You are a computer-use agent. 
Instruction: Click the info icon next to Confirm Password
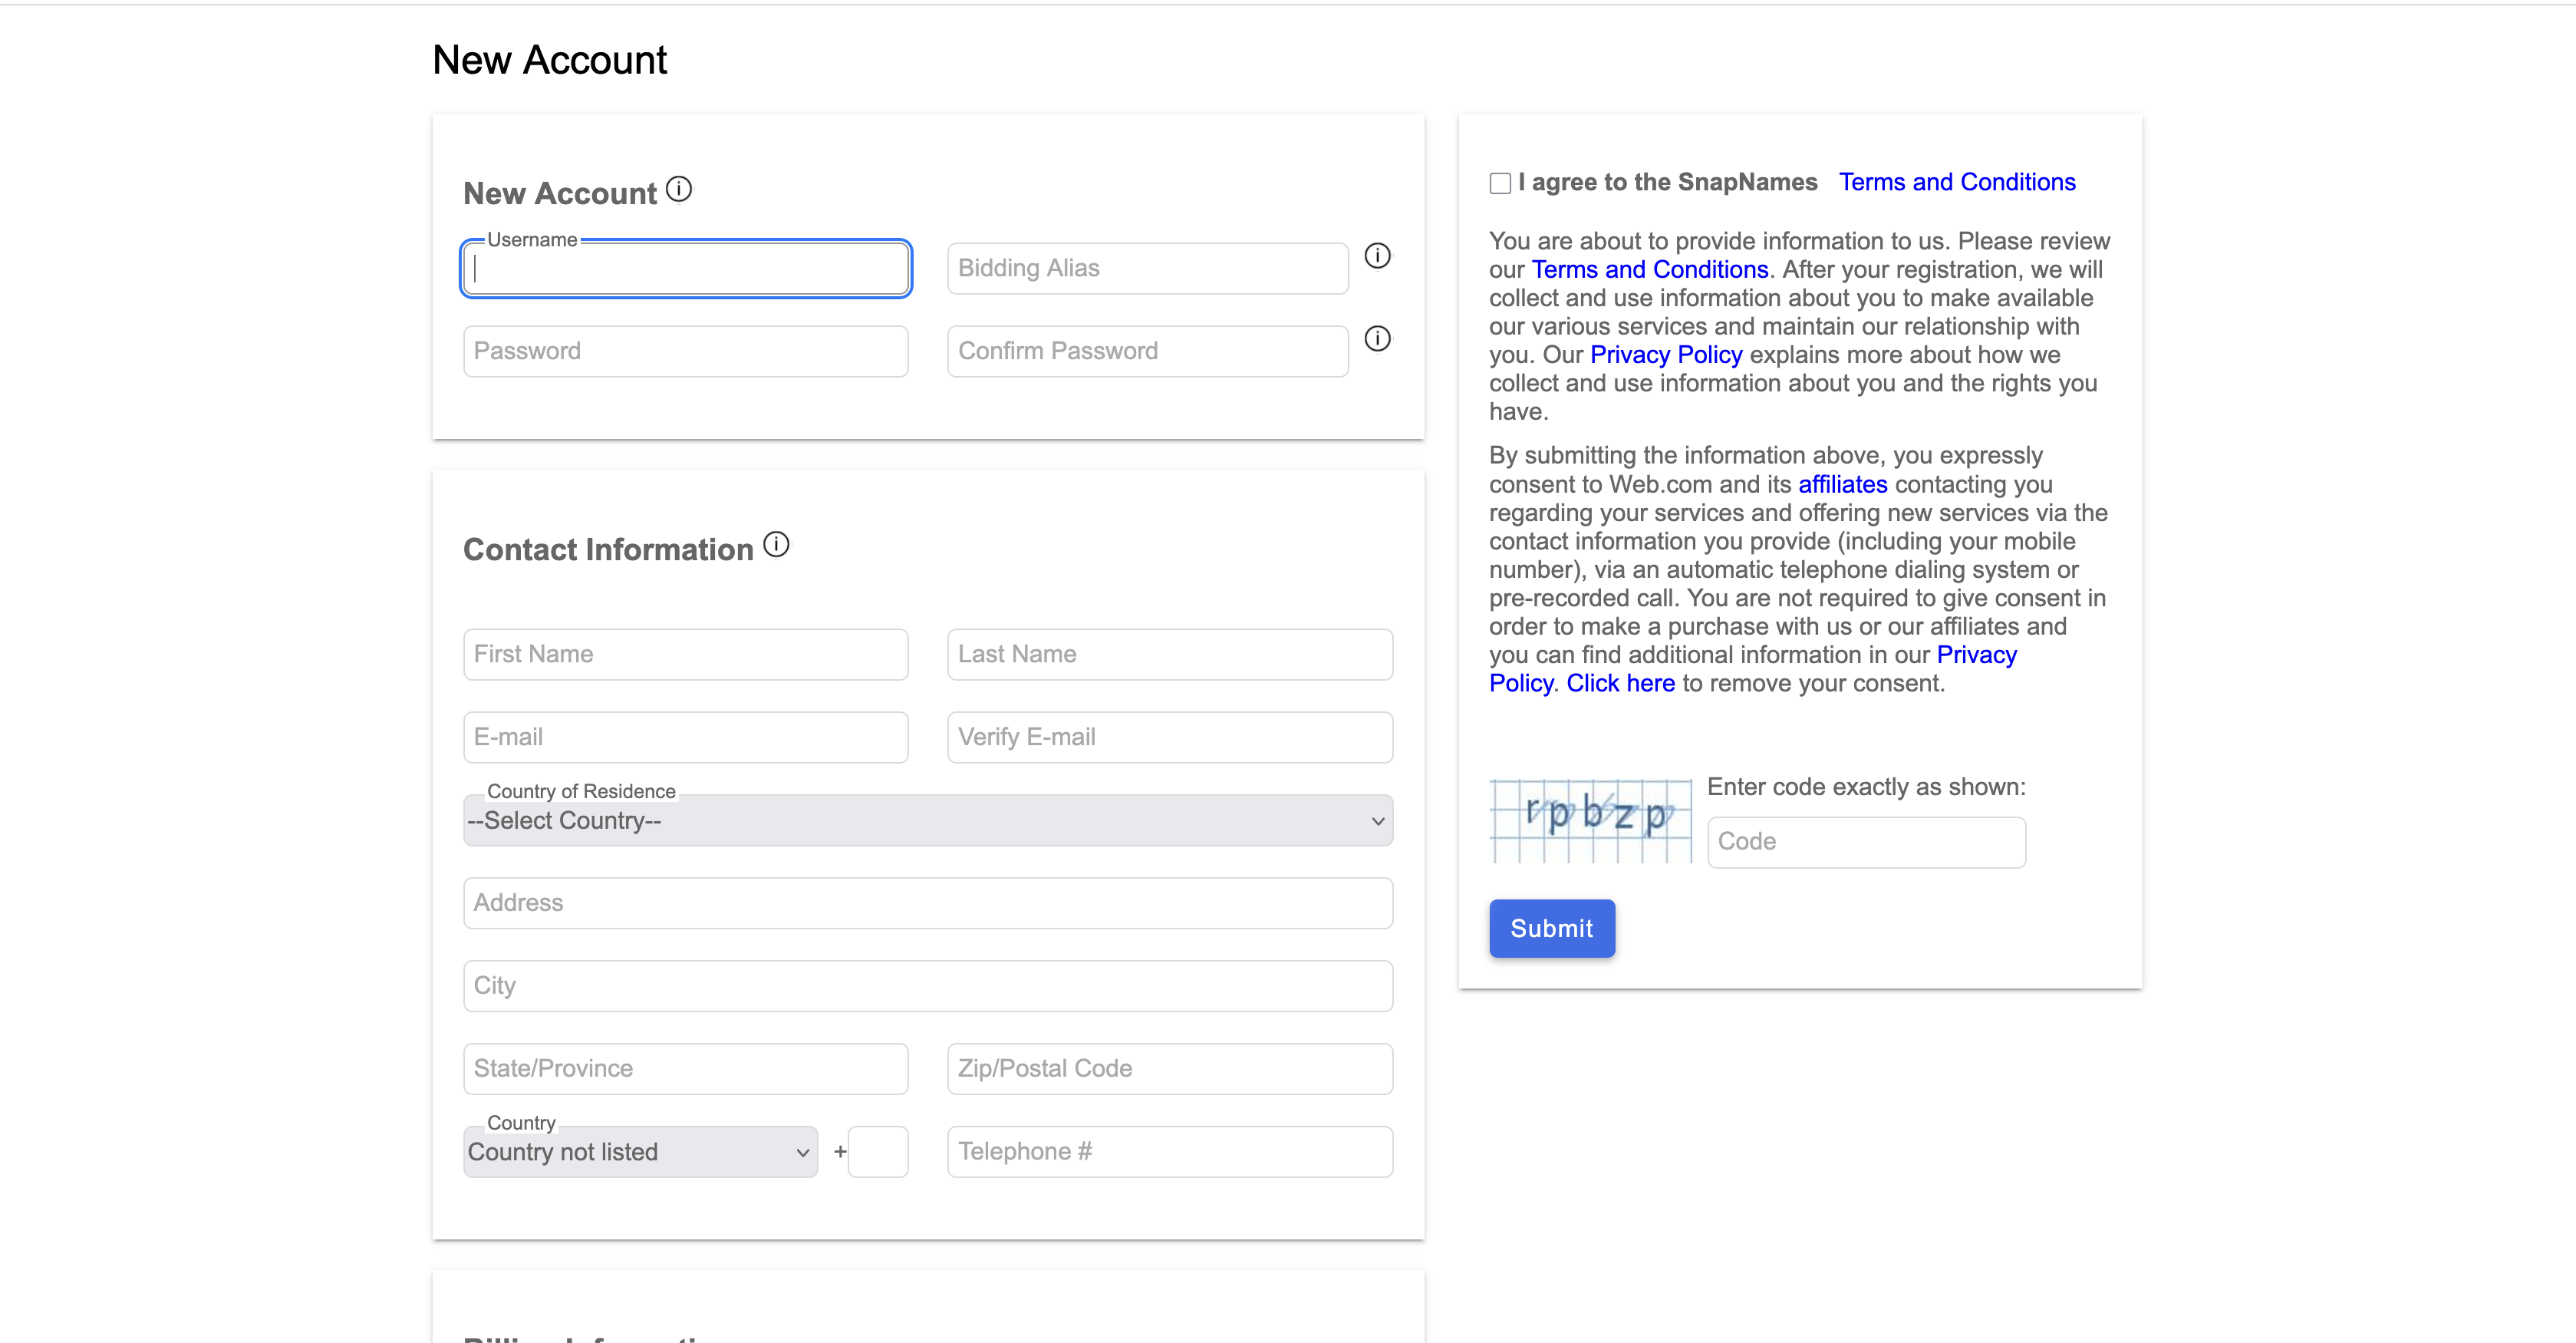pos(1378,339)
